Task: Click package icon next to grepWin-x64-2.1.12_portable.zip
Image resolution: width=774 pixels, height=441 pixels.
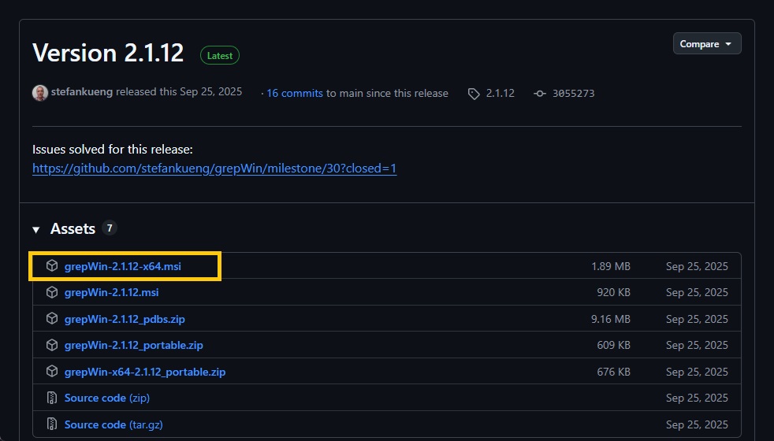Action: point(52,372)
